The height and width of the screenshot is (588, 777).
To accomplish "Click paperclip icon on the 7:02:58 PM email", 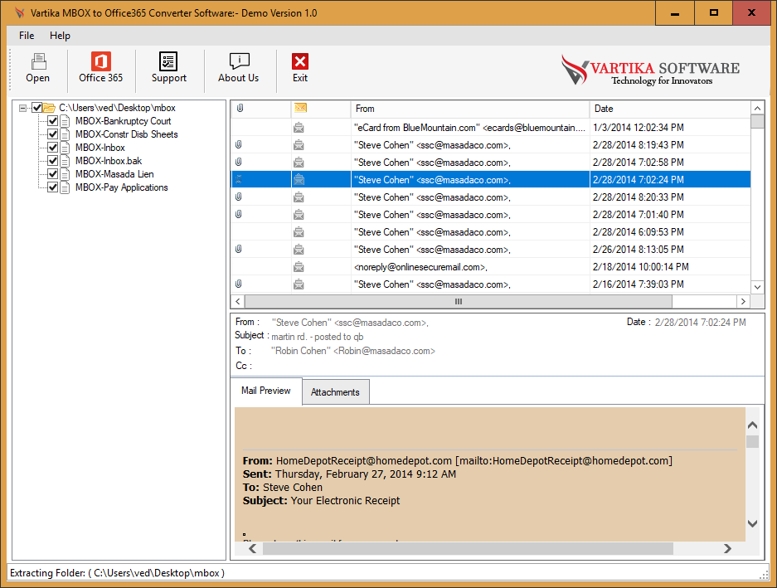I will 238,162.
